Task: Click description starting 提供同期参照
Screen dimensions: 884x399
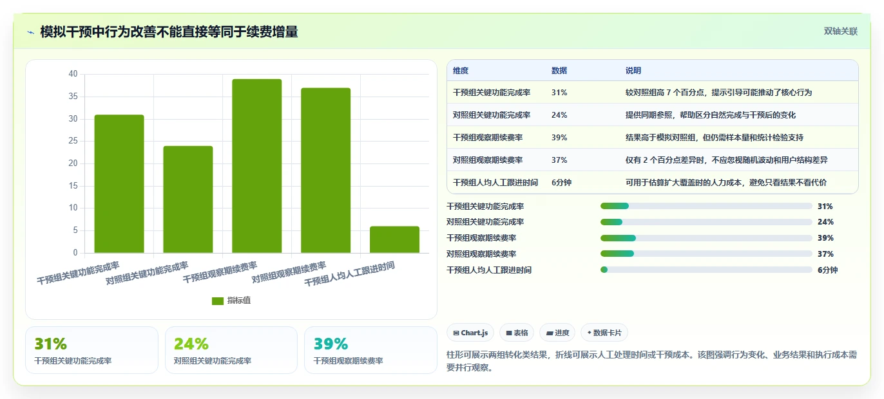Action: 711,115
